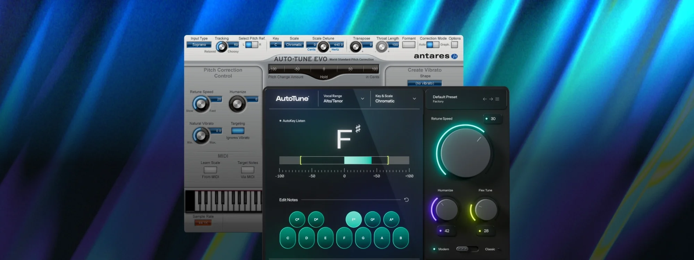Toggle the F natural note button

[344, 238]
